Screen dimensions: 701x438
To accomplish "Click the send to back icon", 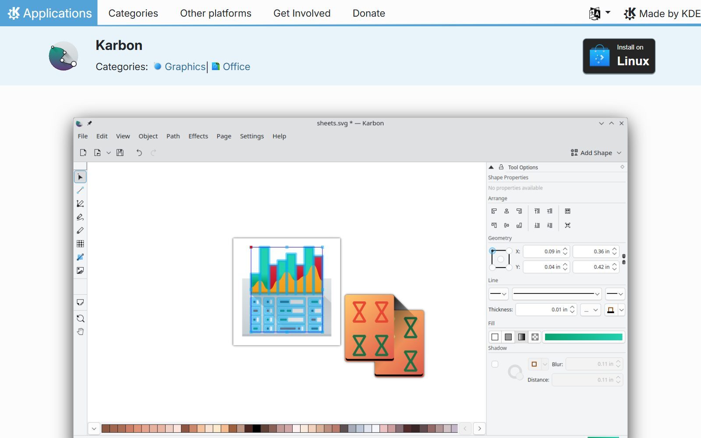I will [x=537, y=225].
